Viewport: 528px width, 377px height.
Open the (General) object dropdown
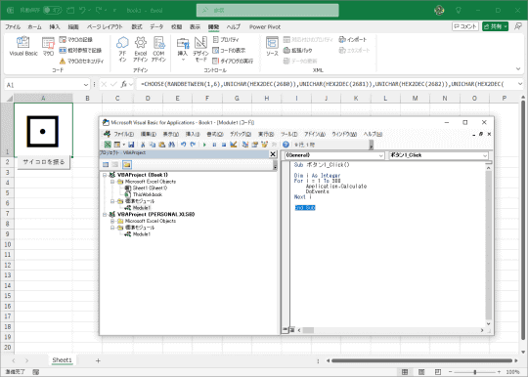334,155
